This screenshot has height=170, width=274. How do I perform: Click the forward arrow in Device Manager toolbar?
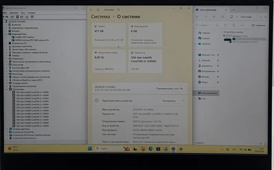pyautogui.click(x=7, y=17)
